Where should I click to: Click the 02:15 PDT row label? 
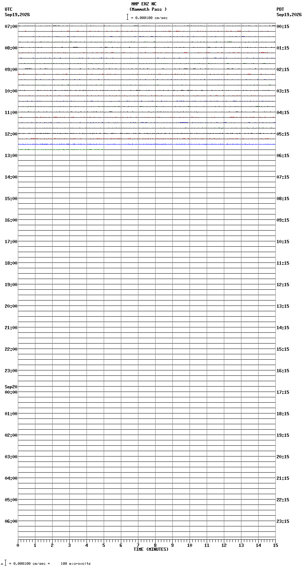pos(283,70)
